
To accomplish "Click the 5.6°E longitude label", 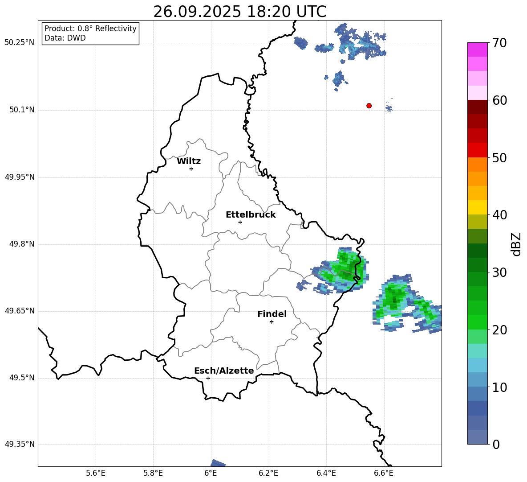I will coord(96,473).
